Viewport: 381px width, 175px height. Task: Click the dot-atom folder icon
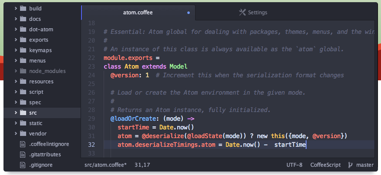23,30
